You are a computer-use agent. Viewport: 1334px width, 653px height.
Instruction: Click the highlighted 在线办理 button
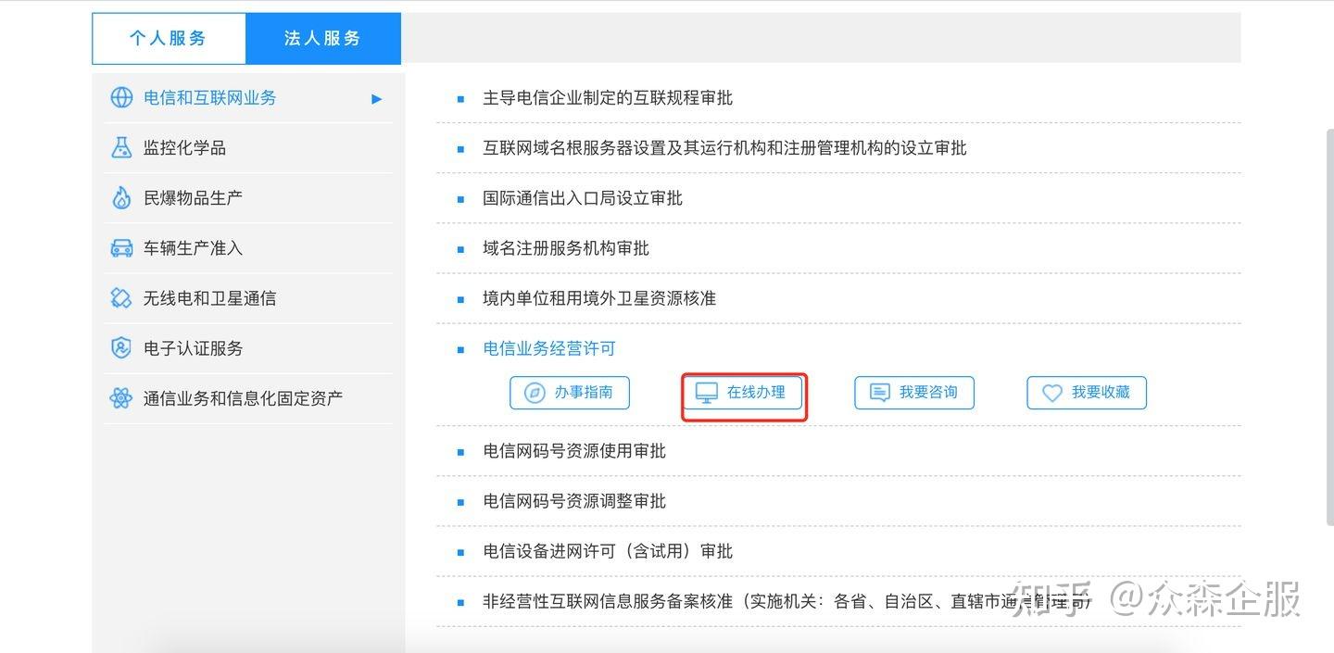pyautogui.click(x=743, y=392)
